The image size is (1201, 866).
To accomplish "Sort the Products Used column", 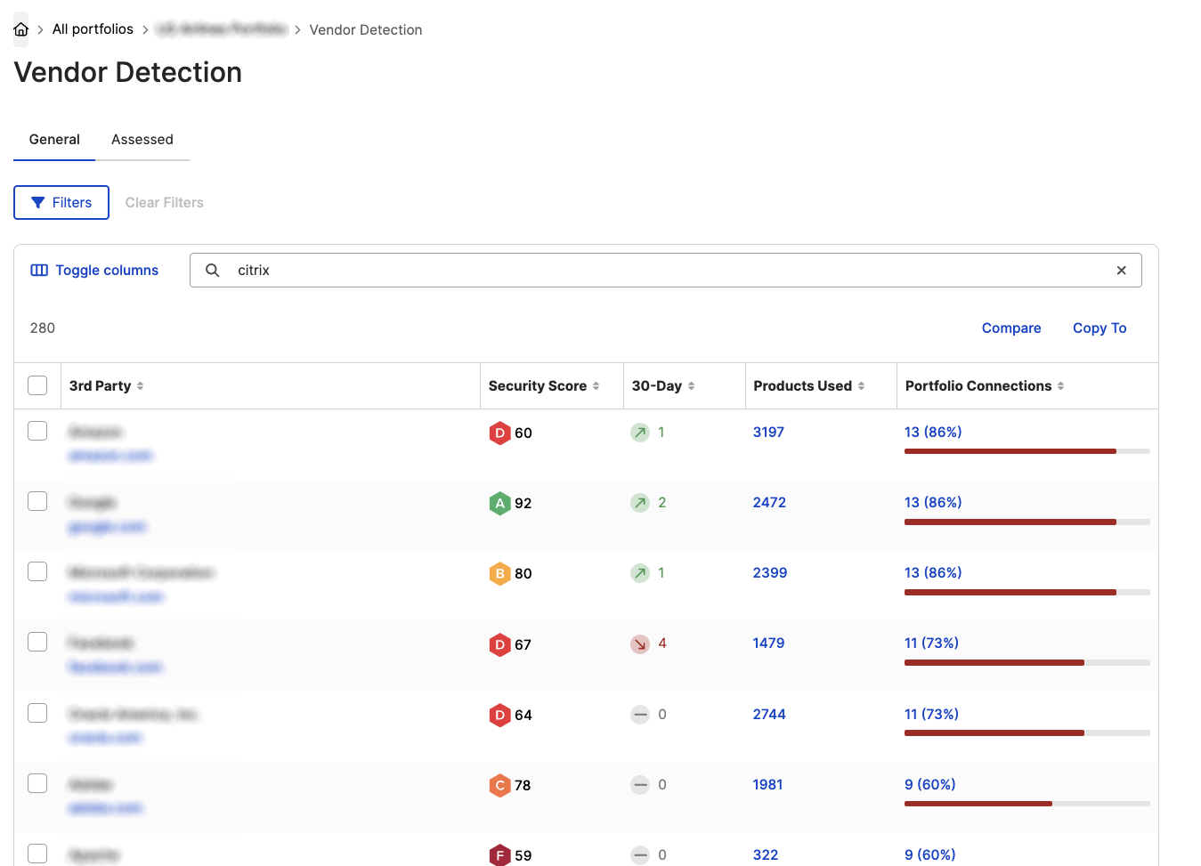I will click(863, 385).
